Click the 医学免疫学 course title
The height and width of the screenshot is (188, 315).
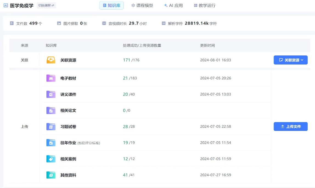(22, 5)
